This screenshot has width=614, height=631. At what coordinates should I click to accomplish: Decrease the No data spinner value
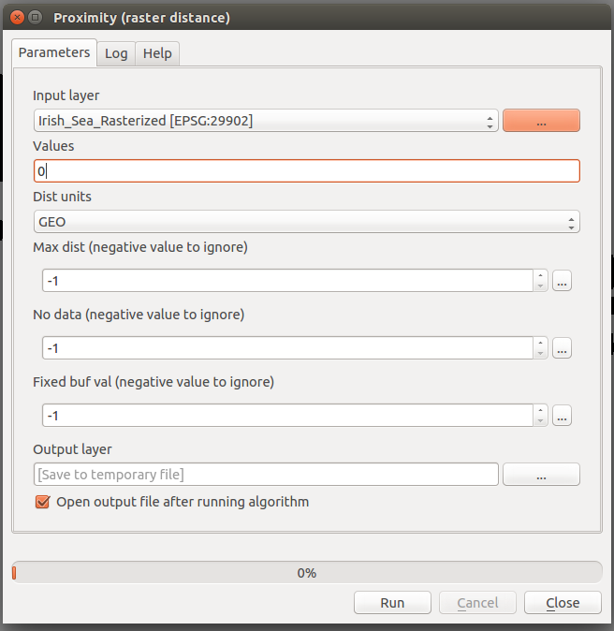[x=540, y=353]
